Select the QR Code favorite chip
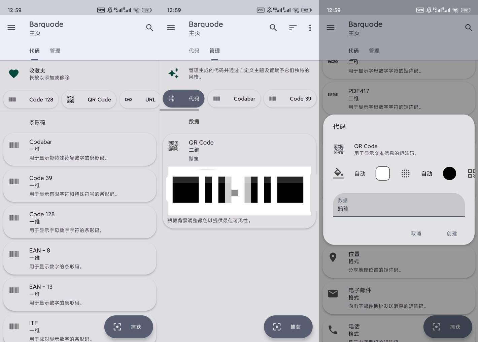Viewport: 478px width, 342px height. click(x=89, y=99)
